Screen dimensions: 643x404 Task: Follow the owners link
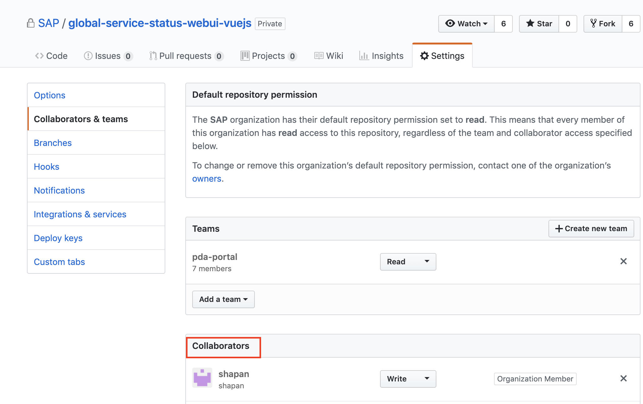(207, 179)
